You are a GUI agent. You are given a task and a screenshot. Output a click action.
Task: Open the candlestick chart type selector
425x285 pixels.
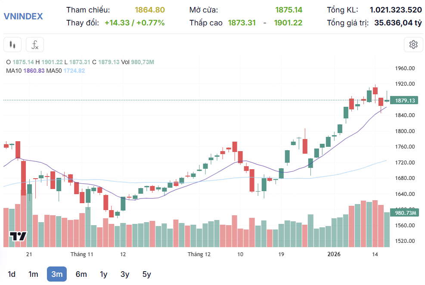(x=12, y=45)
